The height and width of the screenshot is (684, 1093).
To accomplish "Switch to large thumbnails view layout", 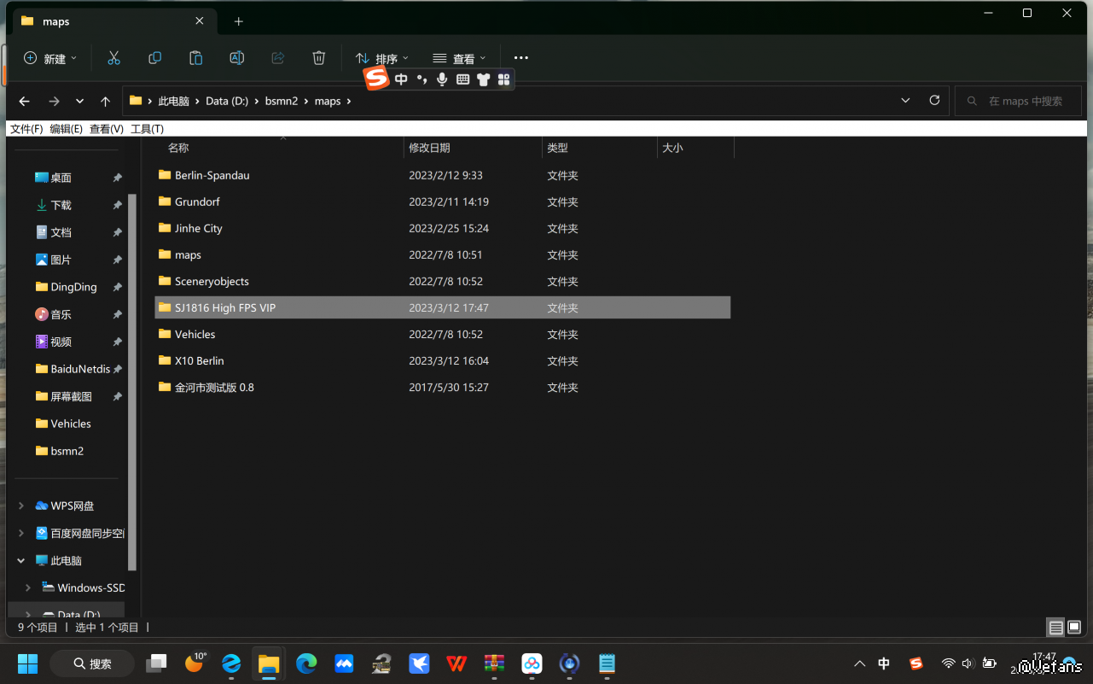I will (x=1075, y=628).
